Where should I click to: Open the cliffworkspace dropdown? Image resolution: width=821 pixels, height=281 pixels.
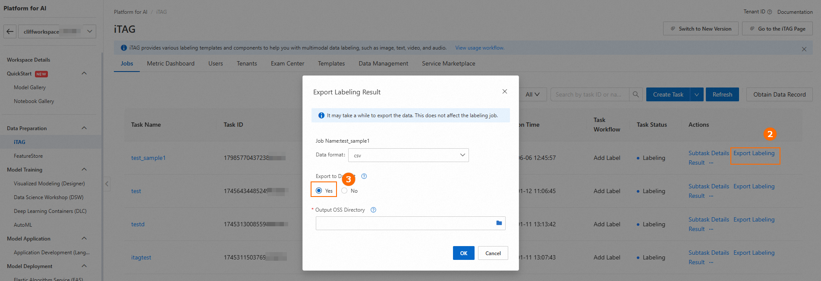tap(58, 31)
